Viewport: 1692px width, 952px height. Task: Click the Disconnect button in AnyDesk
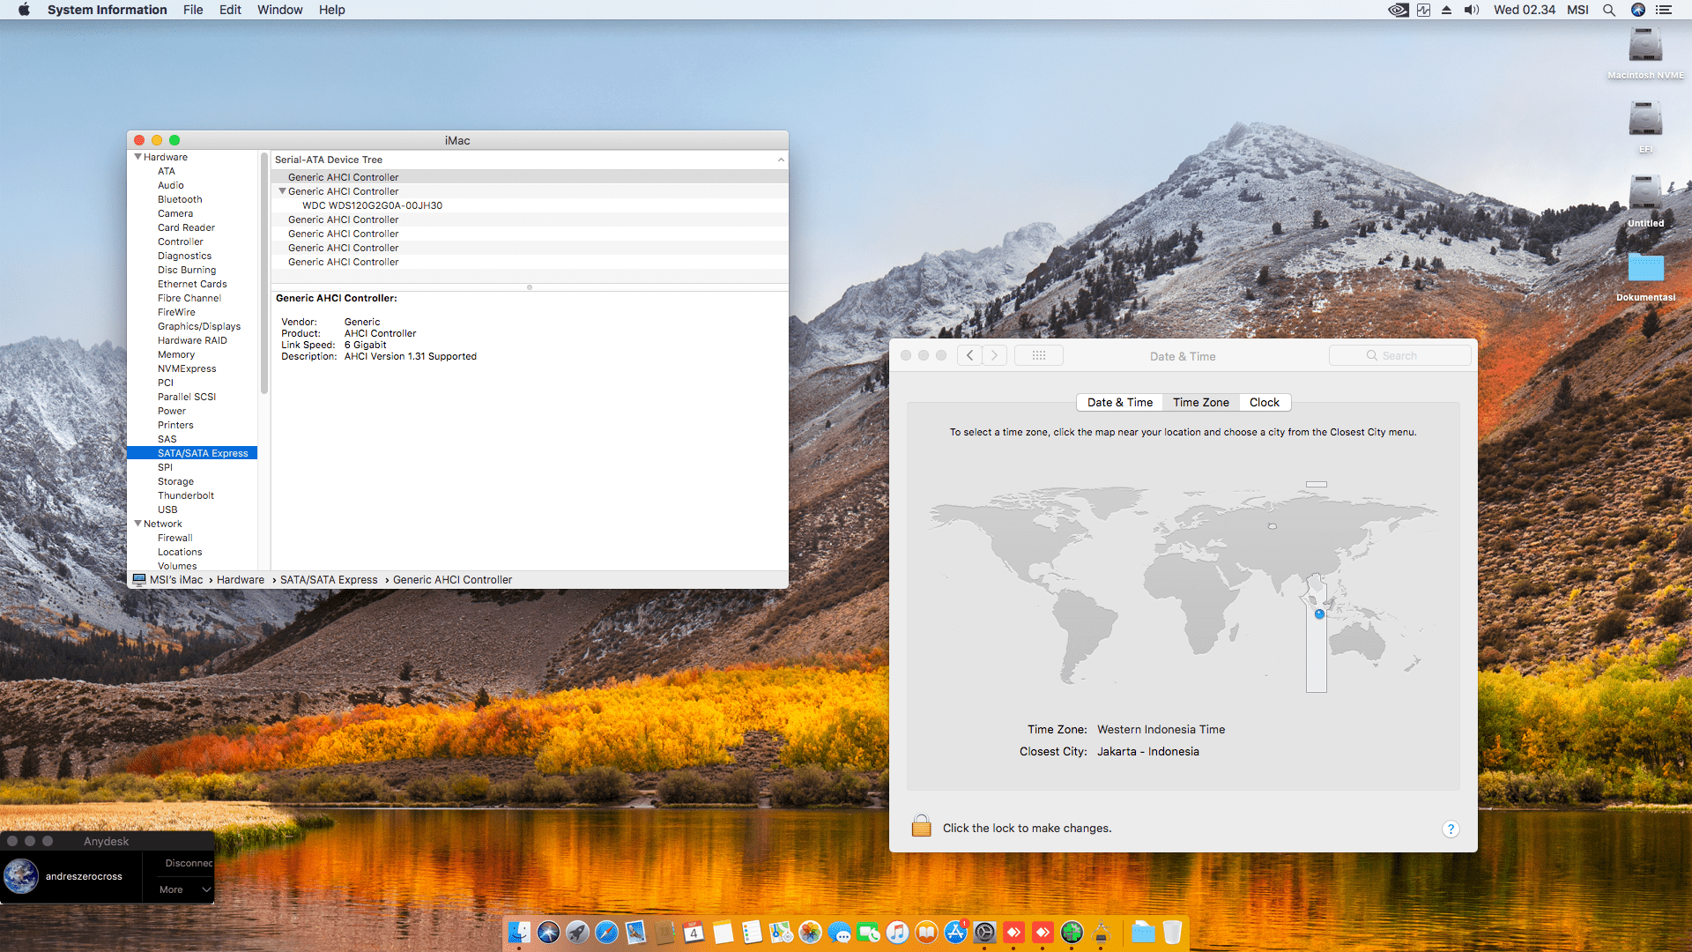pyautogui.click(x=189, y=863)
